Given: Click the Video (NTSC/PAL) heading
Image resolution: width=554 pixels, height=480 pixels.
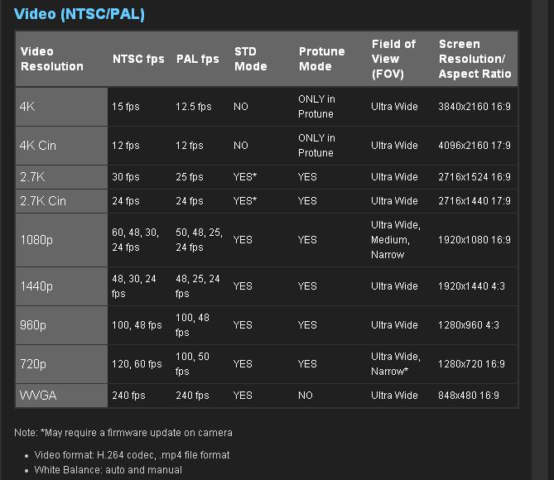Looking at the screenshot, I should tap(79, 14).
